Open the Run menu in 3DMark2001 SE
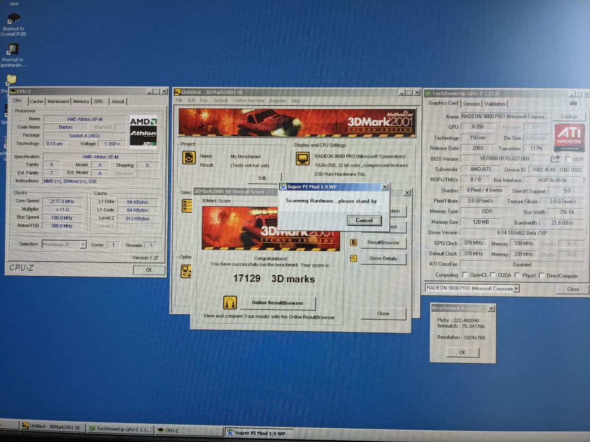Screen dimensions: 590x442 pos(204,100)
